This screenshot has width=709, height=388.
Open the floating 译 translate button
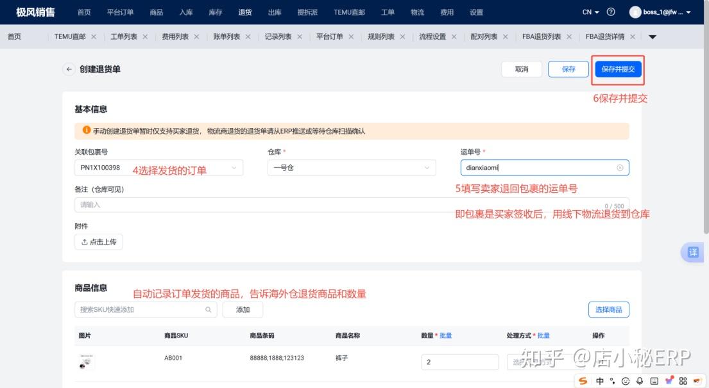coord(693,252)
